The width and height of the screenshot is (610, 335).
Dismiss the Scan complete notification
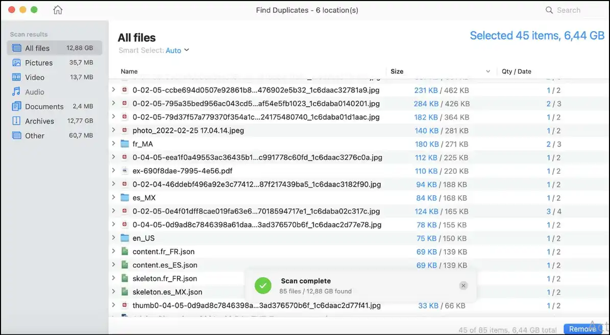click(463, 285)
